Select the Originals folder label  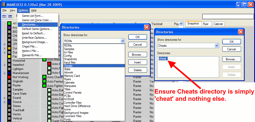pos(18,81)
